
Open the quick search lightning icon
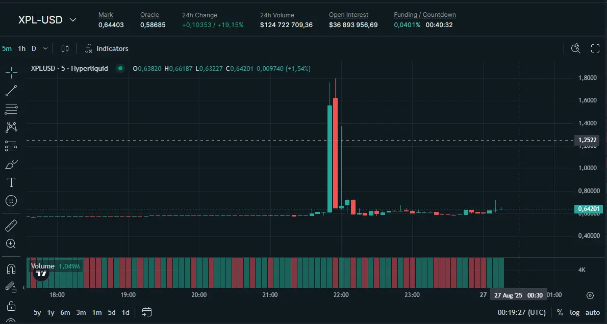coord(576,48)
